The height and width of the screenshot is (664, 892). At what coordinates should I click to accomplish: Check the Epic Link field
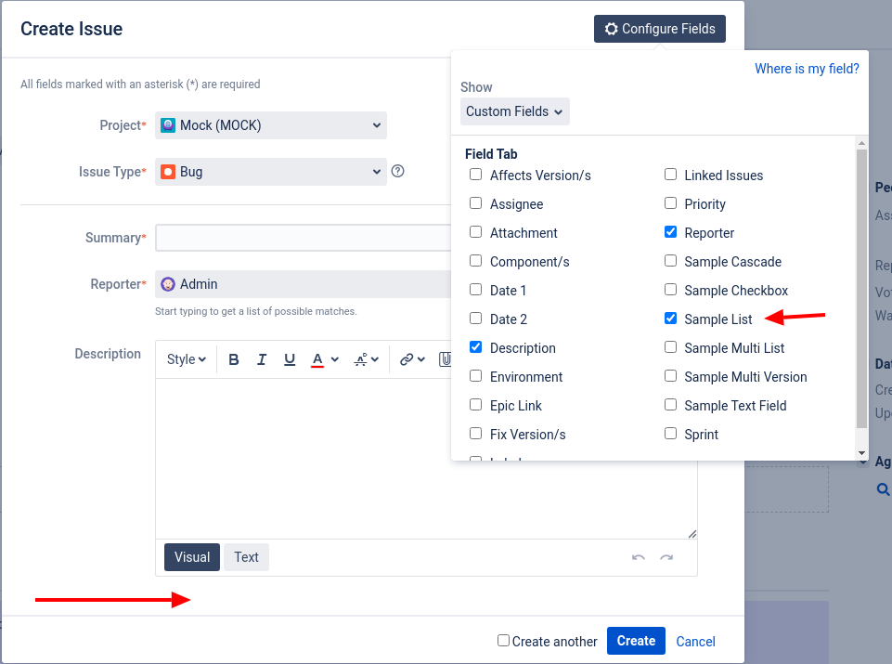[x=475, y=405]
